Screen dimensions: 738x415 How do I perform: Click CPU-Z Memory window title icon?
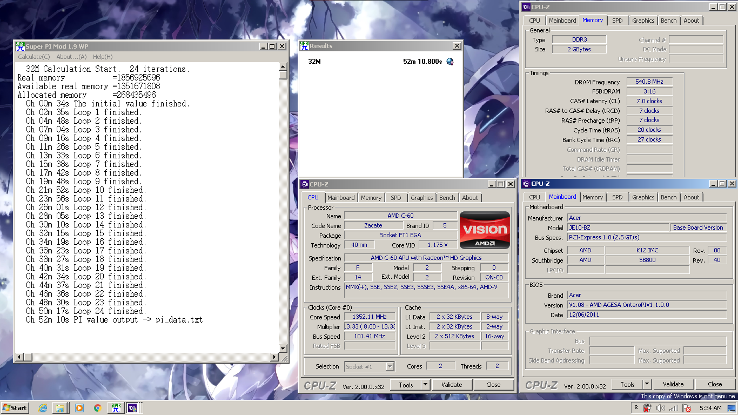(526, 7)
